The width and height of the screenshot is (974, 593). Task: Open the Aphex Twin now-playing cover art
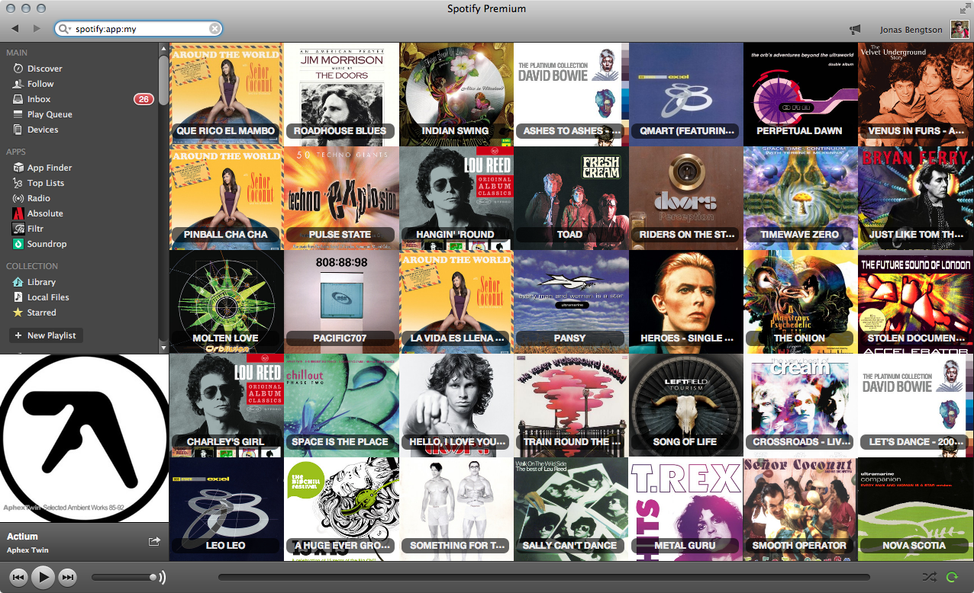pyautogui.click(x=84, y=438)
